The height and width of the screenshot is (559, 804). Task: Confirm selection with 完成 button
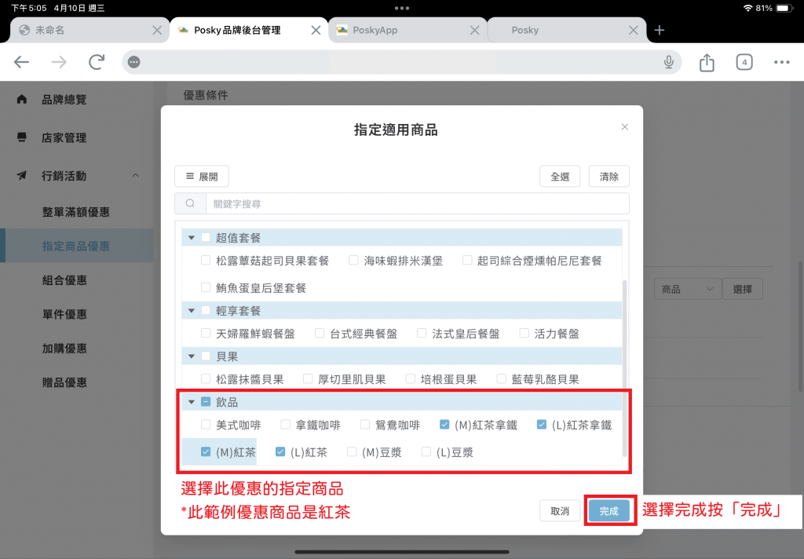608,511
